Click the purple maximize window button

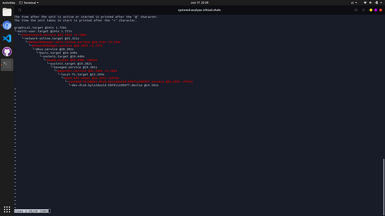click(376, 10)
